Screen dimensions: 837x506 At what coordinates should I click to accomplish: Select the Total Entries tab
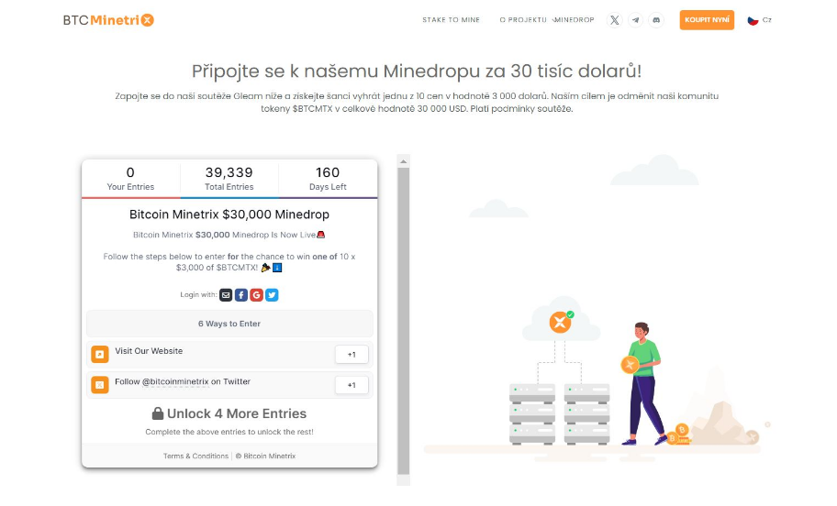[229, 179]
